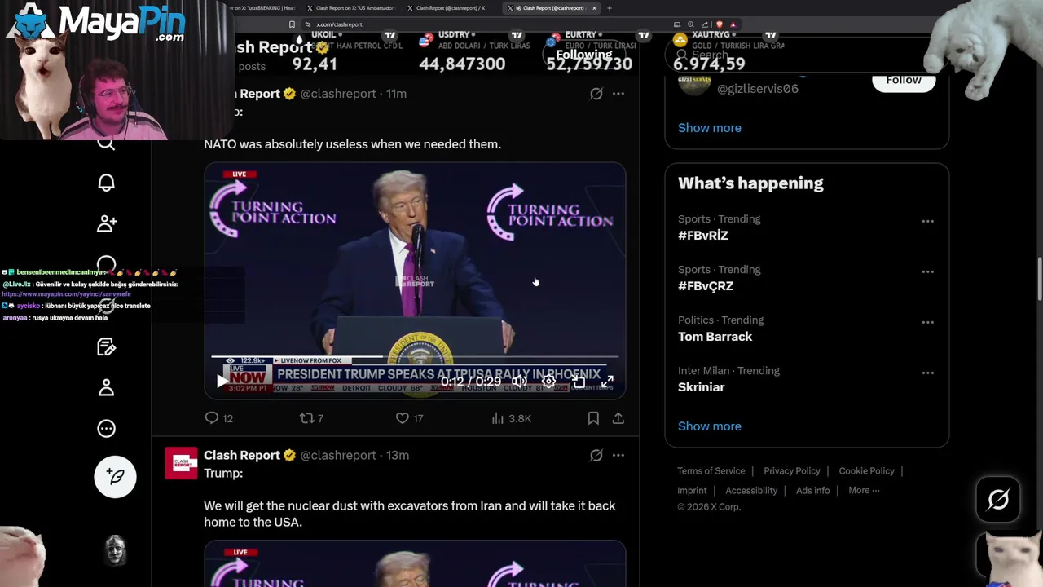
Task: Bookmark the NATO tweet
Action: pos(593,418)
